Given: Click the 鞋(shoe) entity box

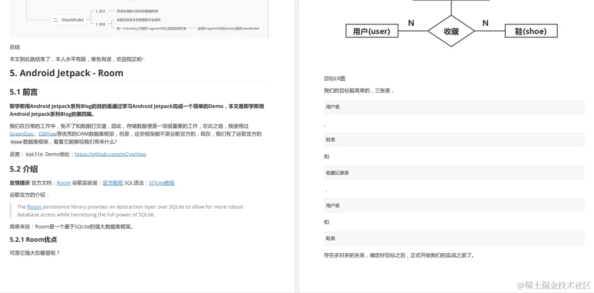Looking at the screenshot, I should pos(531,30).
